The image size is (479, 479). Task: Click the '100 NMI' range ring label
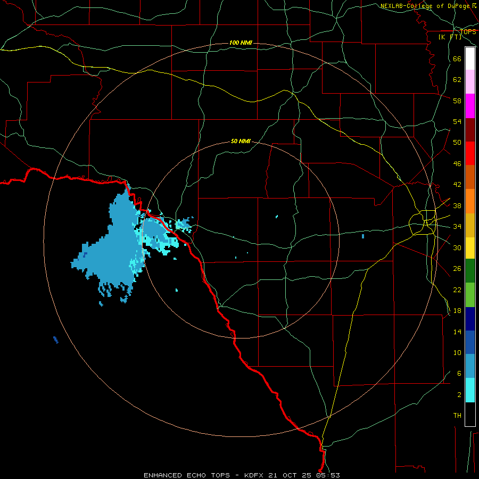click(x=241, y=43)
